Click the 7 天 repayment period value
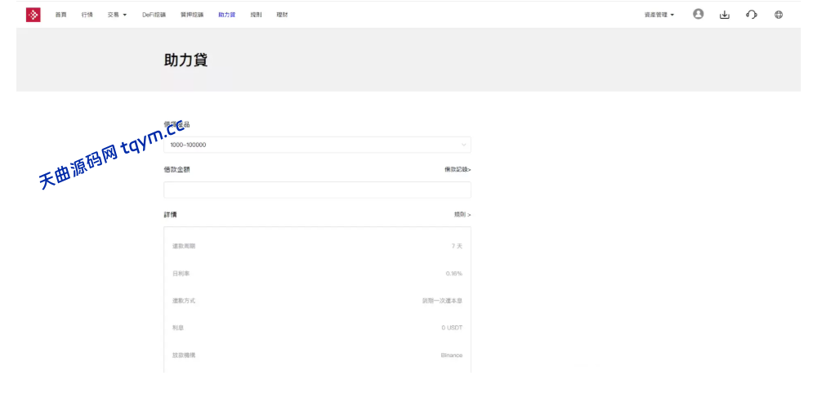 click(x=457, y=246)
